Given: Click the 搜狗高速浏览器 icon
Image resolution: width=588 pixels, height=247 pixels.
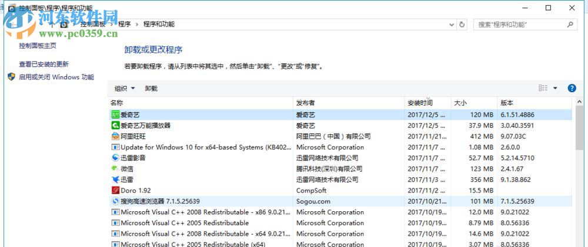Looking at the screenshot, I should tap(115, 201).
